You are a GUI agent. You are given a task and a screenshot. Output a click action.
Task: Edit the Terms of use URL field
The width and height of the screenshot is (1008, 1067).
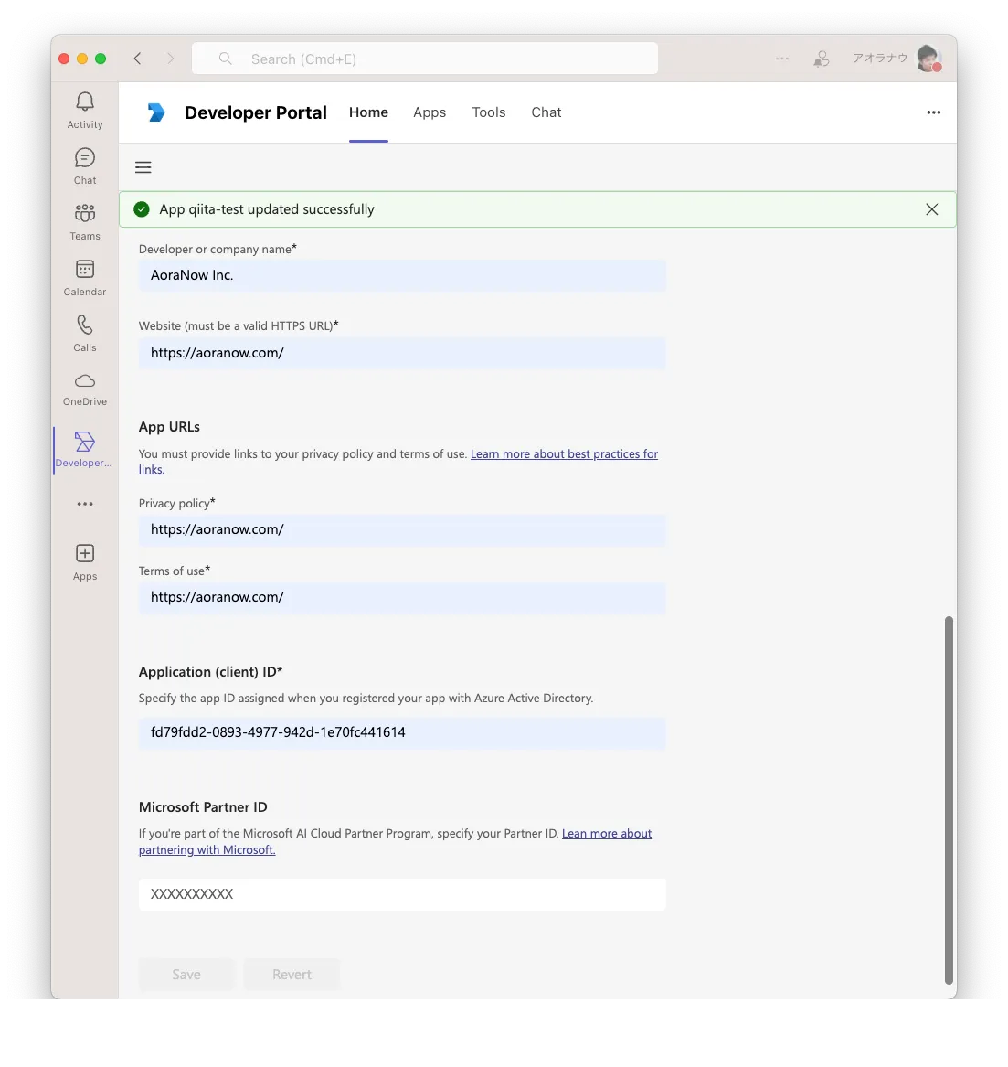403,597
